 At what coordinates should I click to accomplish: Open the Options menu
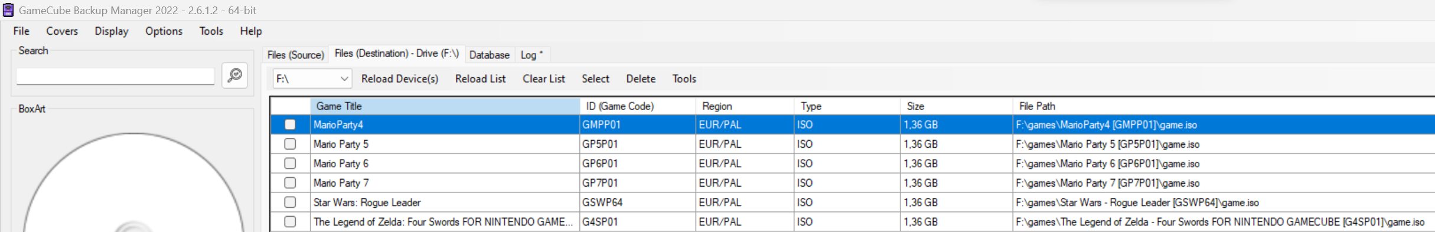point(164,31)
